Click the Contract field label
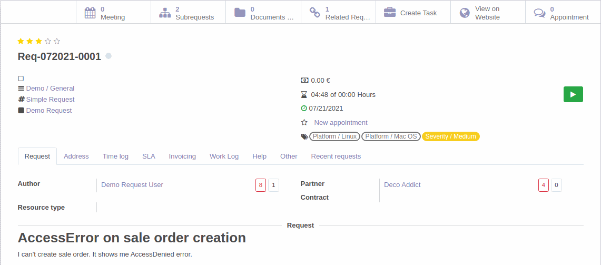 click(x=314, y=198)
